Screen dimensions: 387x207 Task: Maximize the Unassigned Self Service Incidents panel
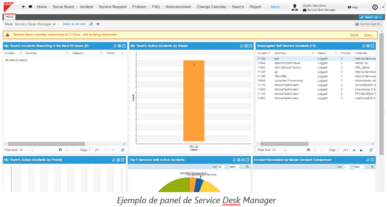click(372, 46)
